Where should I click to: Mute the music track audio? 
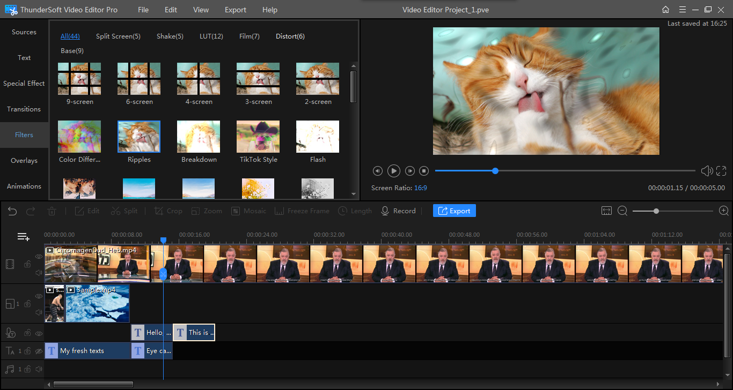click(x=38, y=369)
